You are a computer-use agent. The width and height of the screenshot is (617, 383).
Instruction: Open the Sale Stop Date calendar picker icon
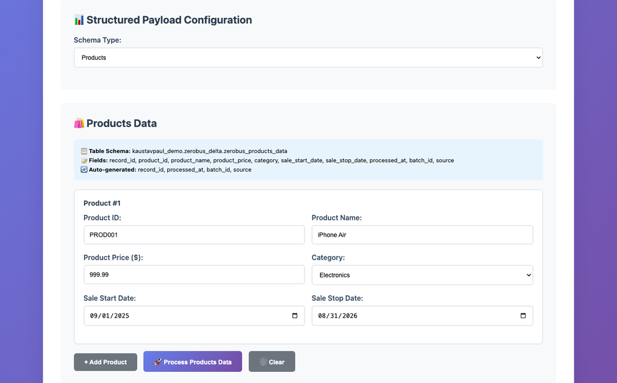pyautogui.click(x=523, y=316)
